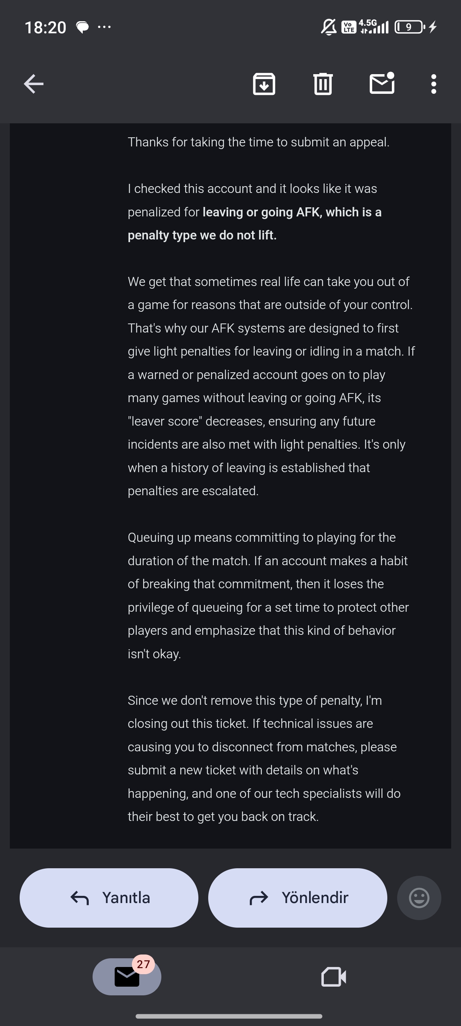Tap the back arrow to return to the inbox
This screenshot has width=461, height=1026.
33,84
